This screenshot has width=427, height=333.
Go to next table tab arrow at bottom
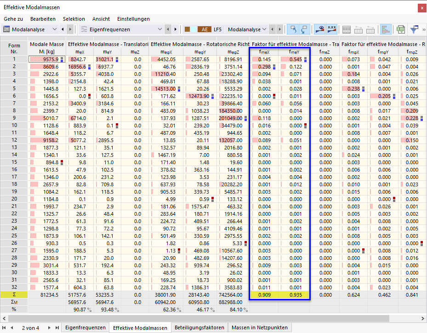point(49,327)
